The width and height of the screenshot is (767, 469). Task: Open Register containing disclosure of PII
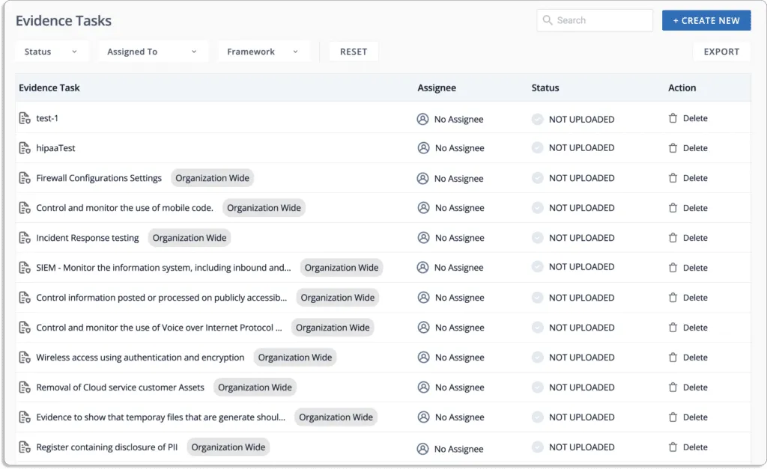(106, 447)
